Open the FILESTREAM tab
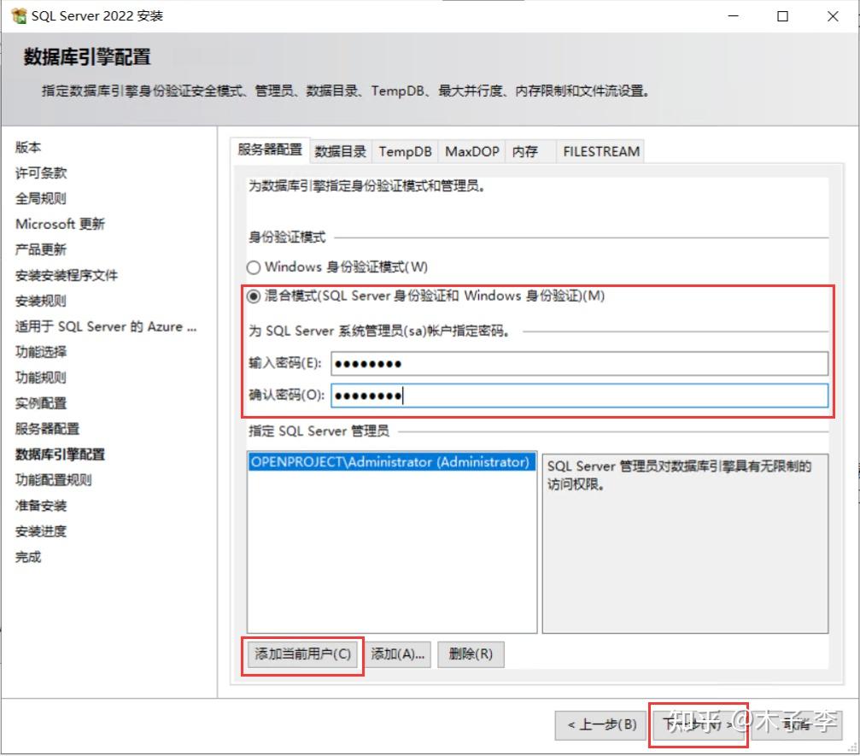860x756 pixels. pyautogui.click(x=601, y=151)
